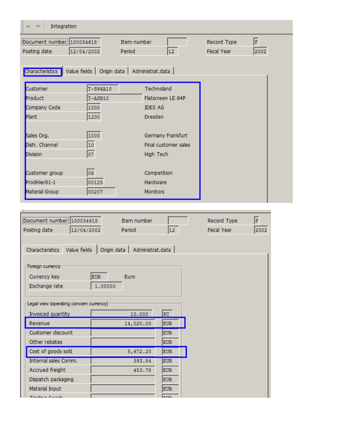Click the Revenue amount field 14,020.00
The image size is (346, 448).
[x=123, y=323]
